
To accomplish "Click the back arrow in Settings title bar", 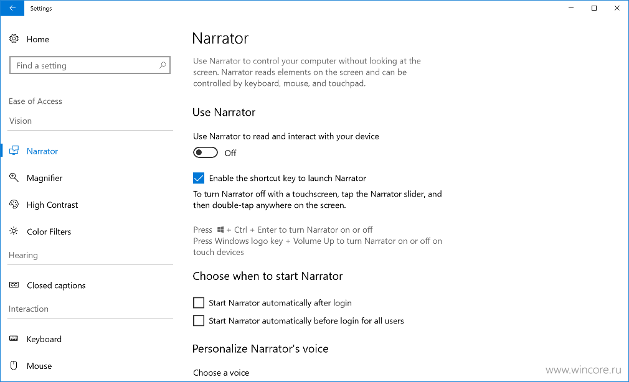I will pyautogui.click(x=12, y=8).
